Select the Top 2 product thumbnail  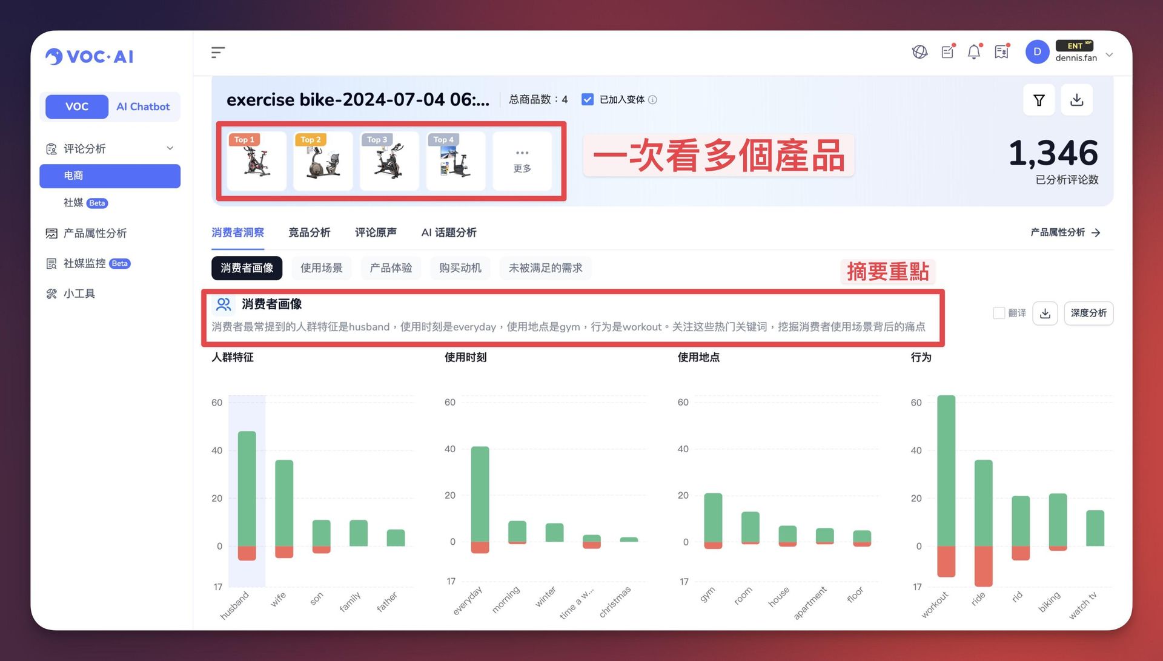coord(322,161)
